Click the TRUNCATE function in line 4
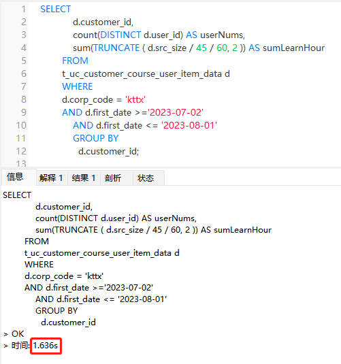341x364 pixels. click(116, 48)
